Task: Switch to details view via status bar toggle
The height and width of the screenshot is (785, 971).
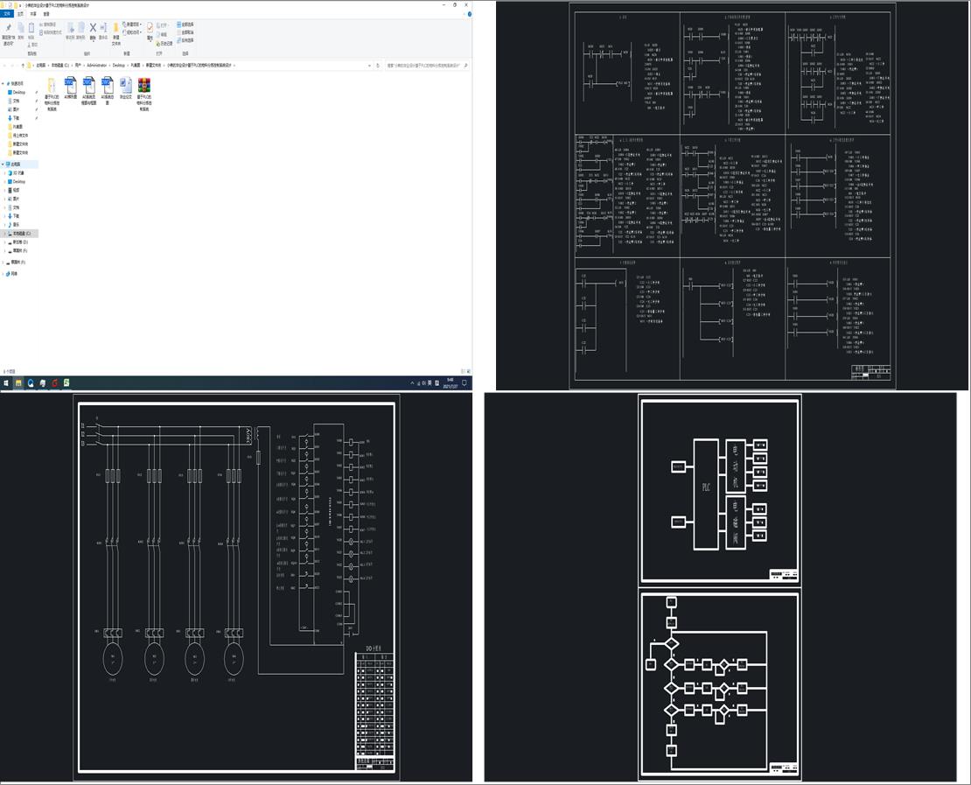Action: (462, 371)
